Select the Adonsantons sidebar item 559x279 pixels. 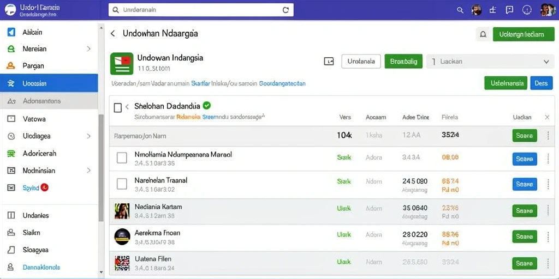click(x=49, y=101)
